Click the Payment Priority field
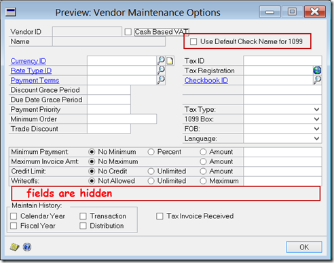The image size is (334, 263). point(109,109)
